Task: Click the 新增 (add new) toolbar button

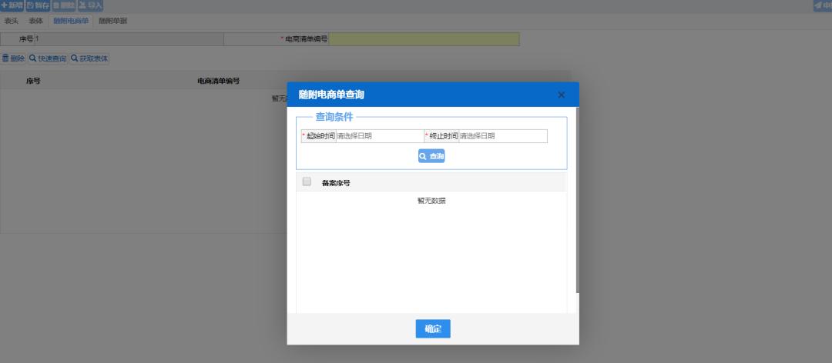Action: (12, 6)
